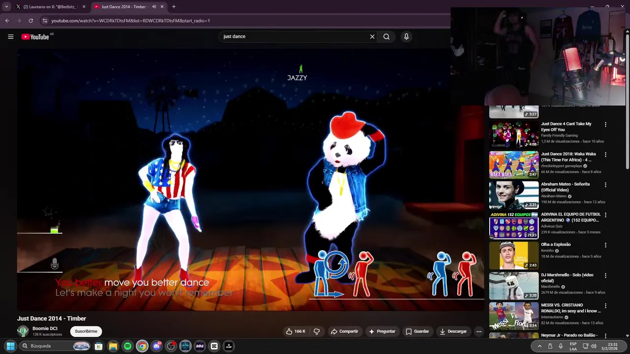Open the Boomie DCI channel name

point(45,328)
